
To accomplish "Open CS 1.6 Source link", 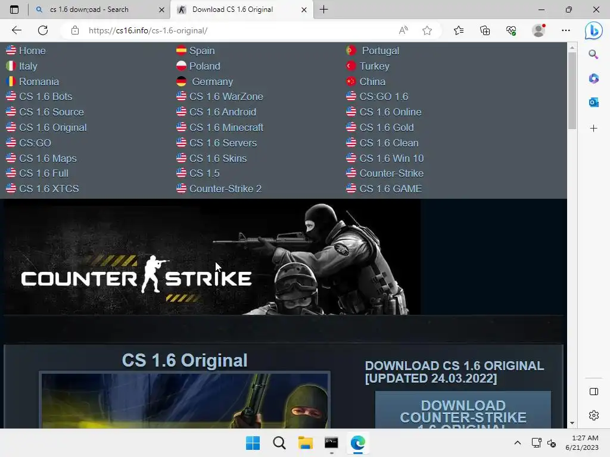I will (51, 112).
